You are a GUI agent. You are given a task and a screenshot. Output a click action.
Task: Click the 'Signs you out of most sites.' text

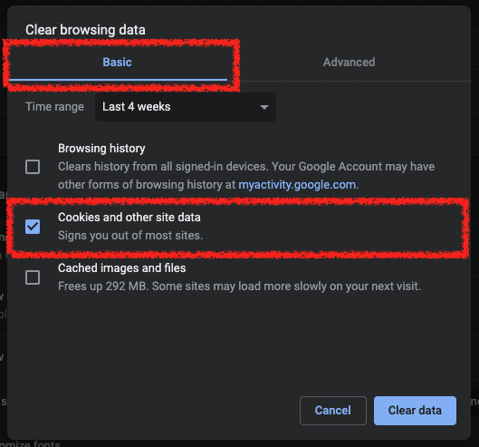tap(130, 236)
